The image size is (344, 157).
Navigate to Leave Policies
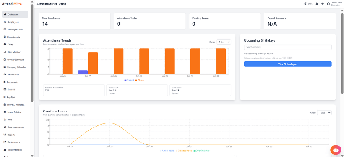[x=15, y=112]
